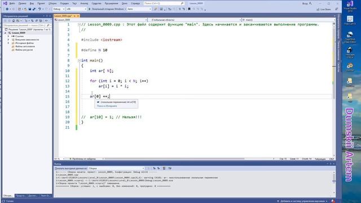Open the Debug configuration dropdown
The image size is (361, 203).
pos(59,9)
